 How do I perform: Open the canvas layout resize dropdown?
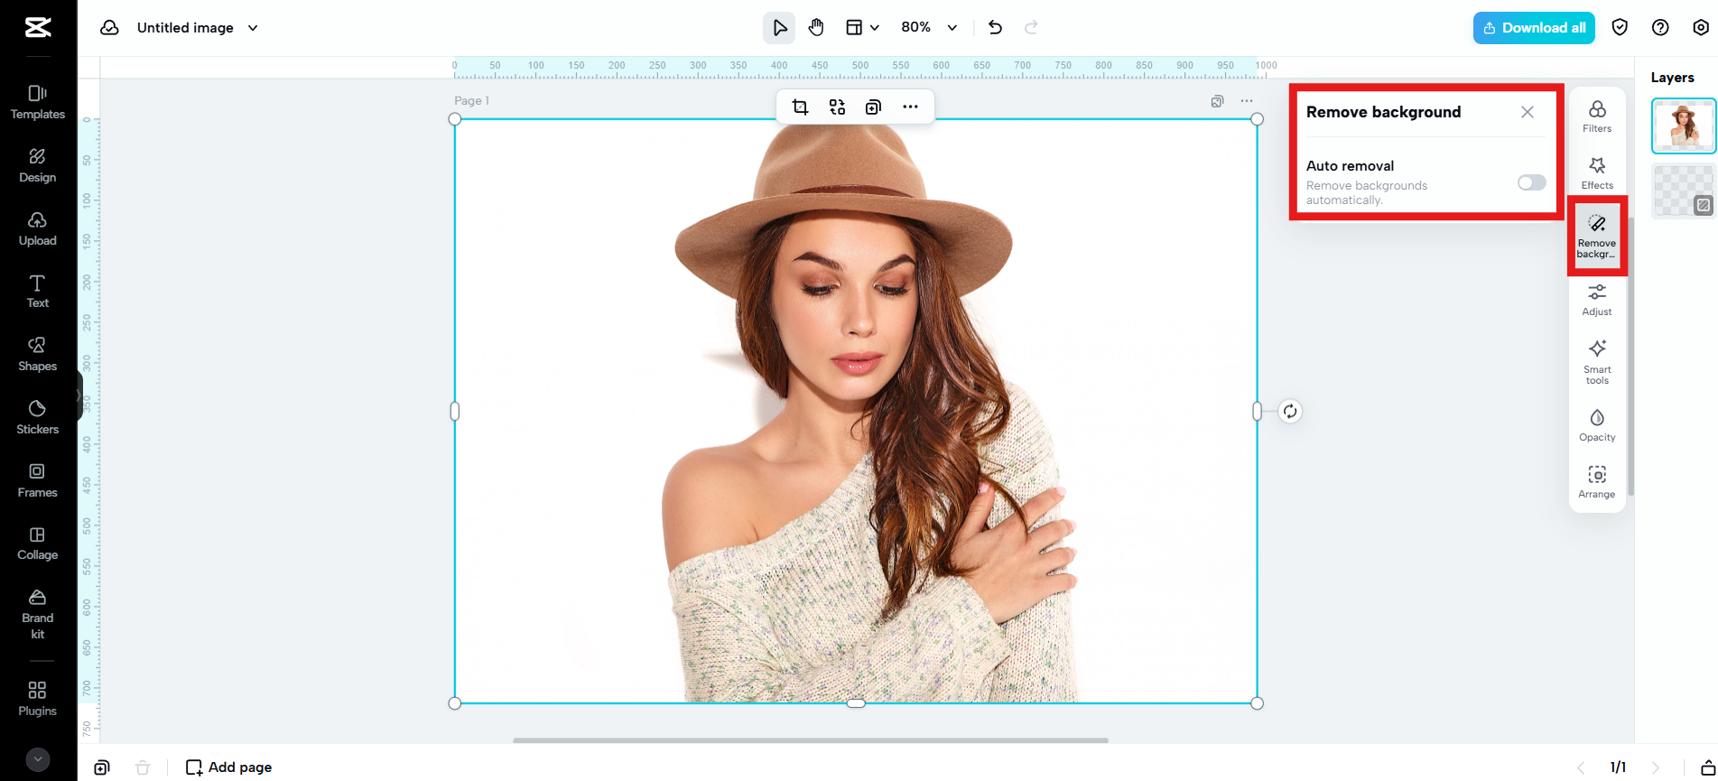tap(862, 28)
